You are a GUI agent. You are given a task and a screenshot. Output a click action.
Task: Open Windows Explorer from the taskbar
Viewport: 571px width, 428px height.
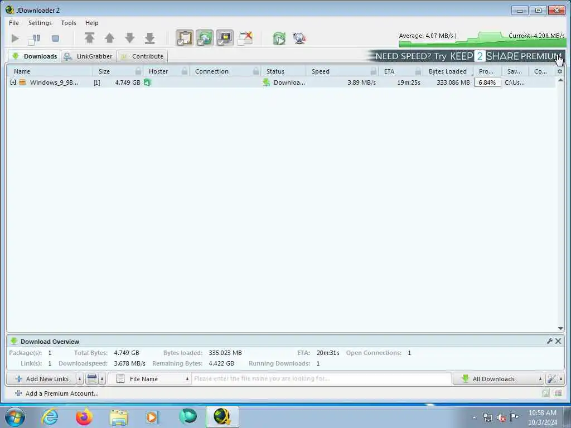tap(119, 417)
